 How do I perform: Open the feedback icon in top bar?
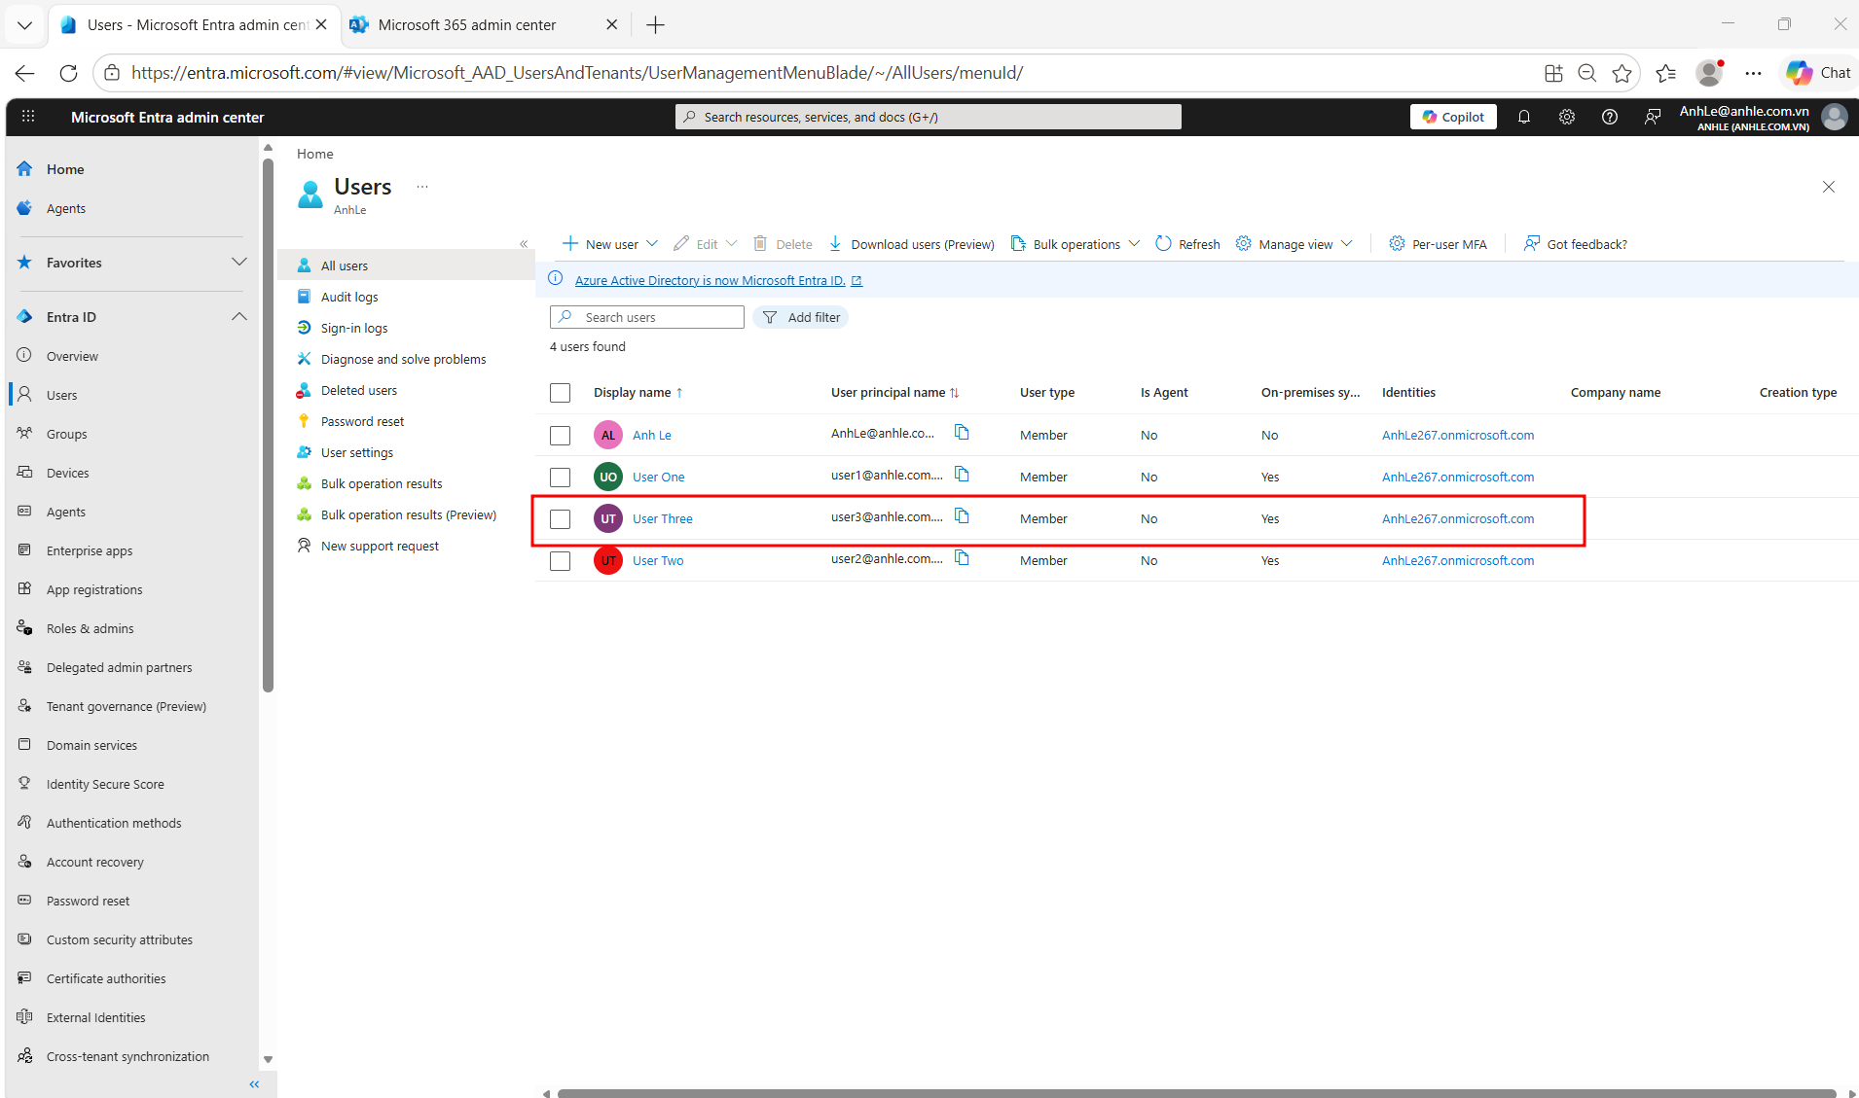click(1653, 117)
